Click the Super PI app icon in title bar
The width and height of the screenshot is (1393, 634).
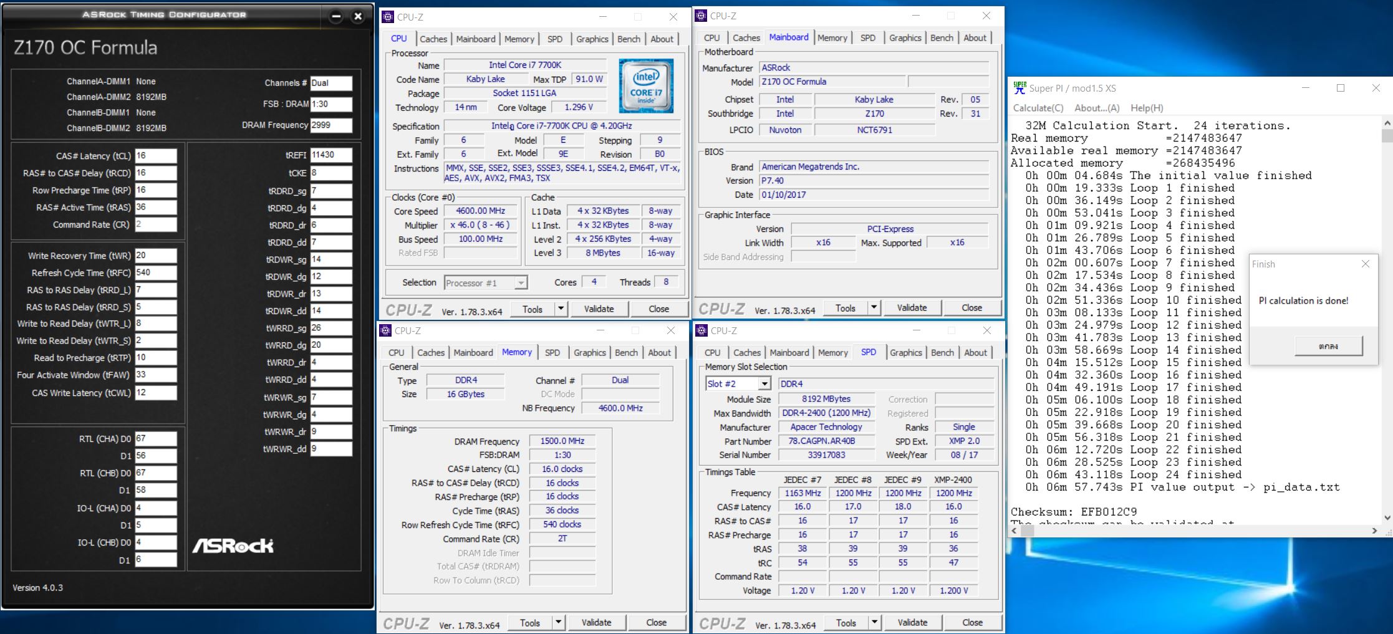tap(1019, 88)
